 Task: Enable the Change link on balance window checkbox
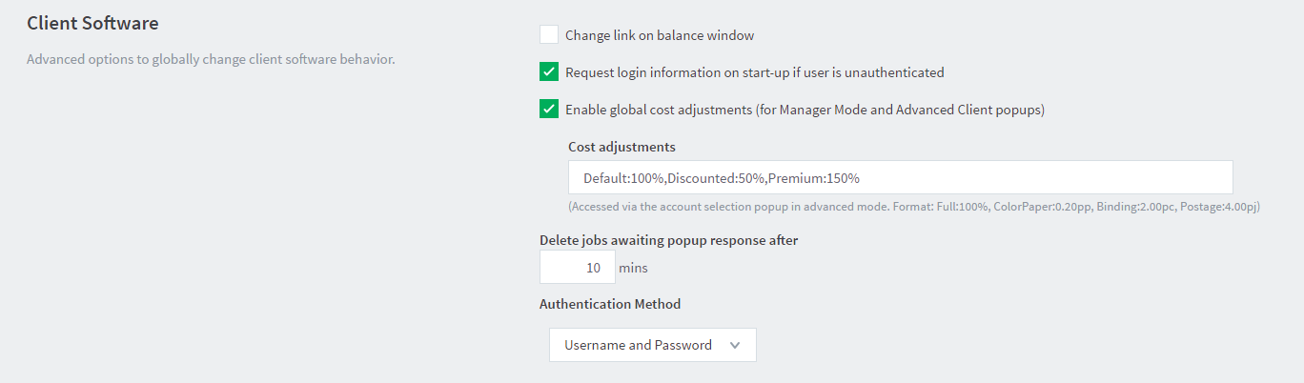[x=549, y=34]
